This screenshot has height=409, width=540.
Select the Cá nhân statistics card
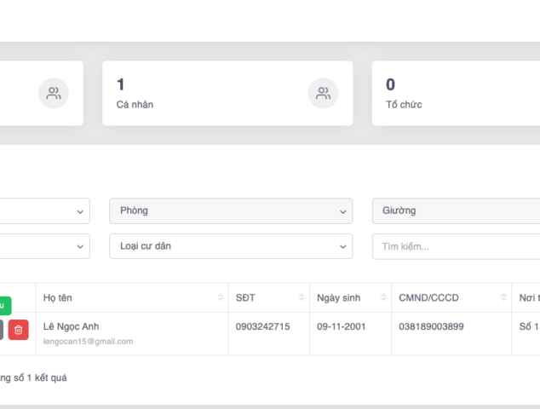227,93
